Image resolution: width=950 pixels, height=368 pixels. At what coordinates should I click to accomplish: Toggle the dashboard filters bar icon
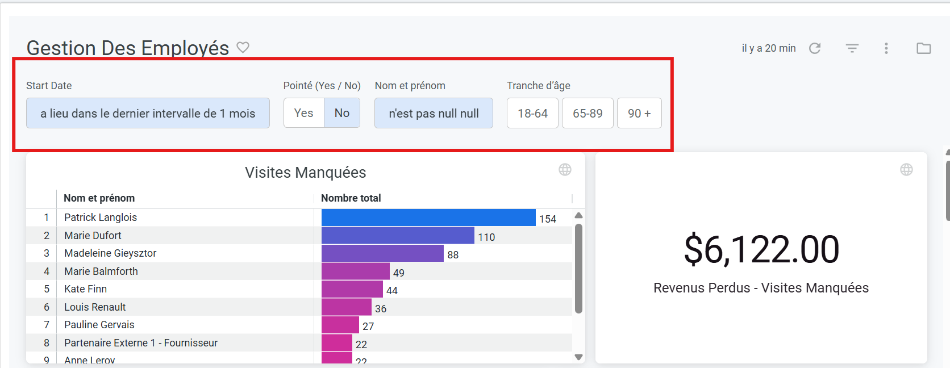click(852, 48)
